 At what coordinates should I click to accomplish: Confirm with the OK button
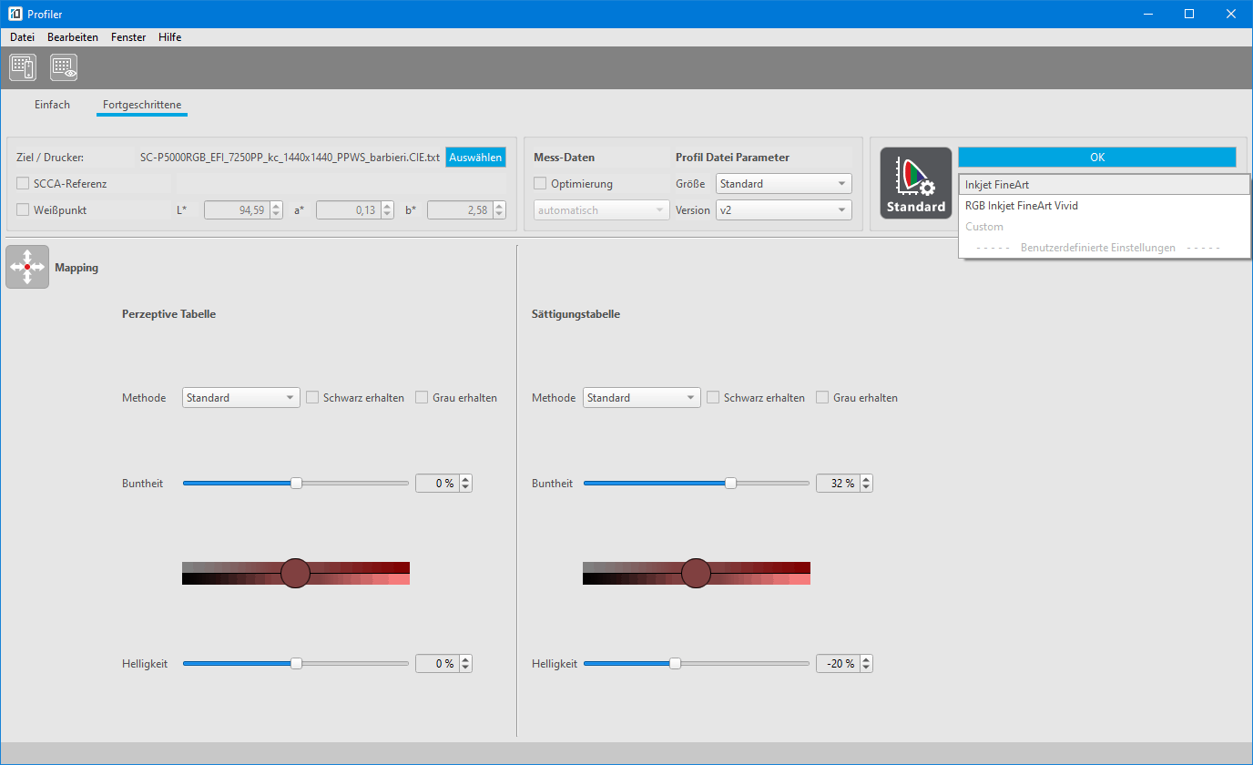[1096, 158]
